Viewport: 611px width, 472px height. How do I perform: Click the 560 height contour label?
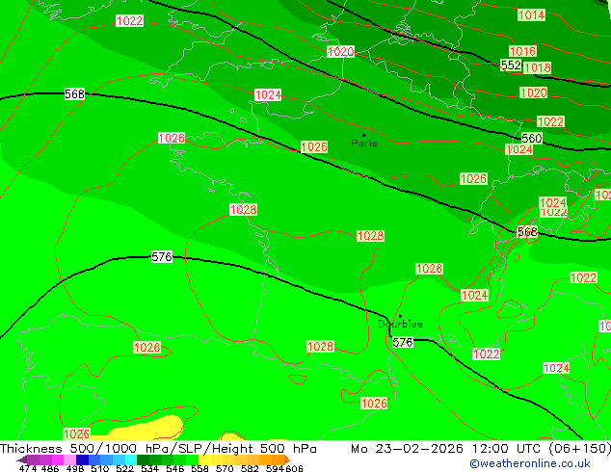coord(532,139)
